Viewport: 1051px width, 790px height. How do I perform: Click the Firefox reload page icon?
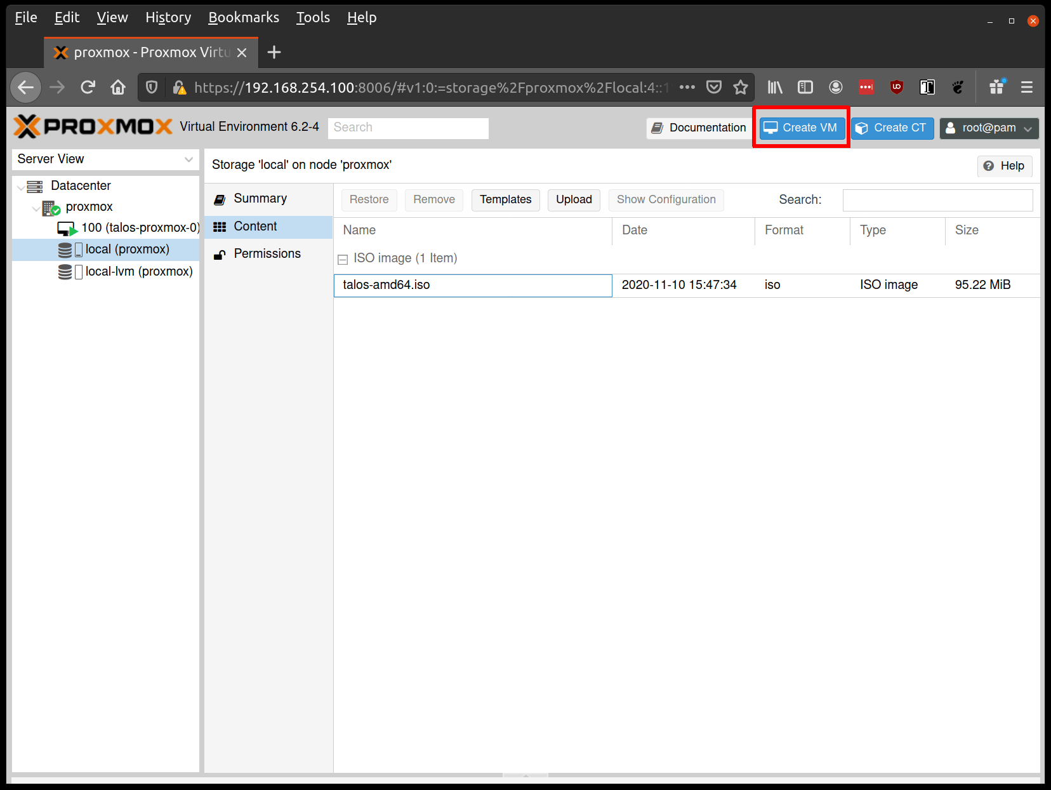click(88, 87)
